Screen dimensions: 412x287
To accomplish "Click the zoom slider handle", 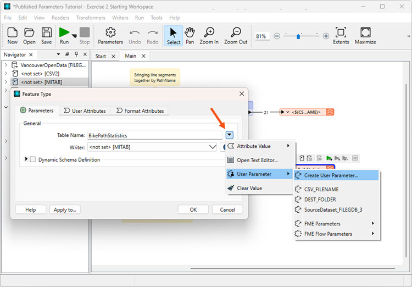I will click(x=298, y=36).
